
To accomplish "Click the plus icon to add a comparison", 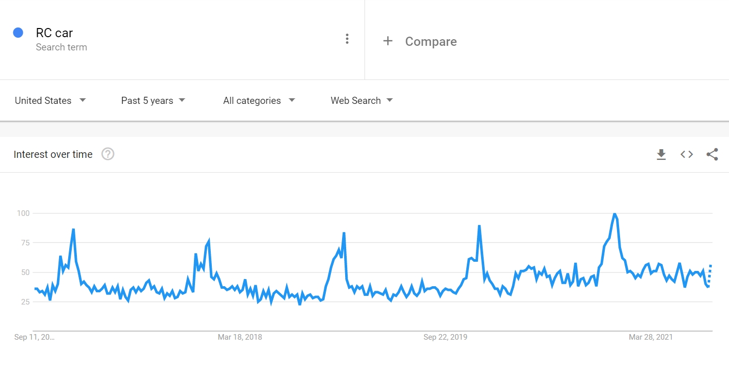I will click(388, 41).
